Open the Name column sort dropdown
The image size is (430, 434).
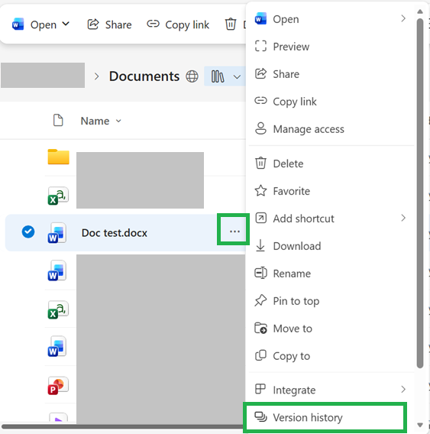[118, 121]
